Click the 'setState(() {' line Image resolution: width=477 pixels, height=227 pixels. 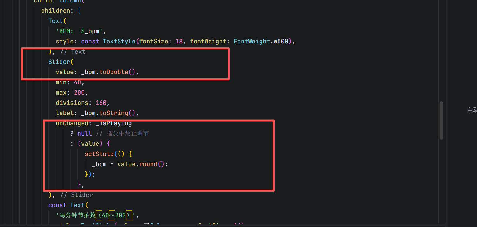tap(108, 154)
